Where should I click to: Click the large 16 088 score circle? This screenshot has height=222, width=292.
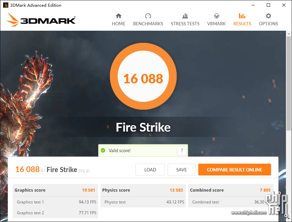[x=143, y=76]
